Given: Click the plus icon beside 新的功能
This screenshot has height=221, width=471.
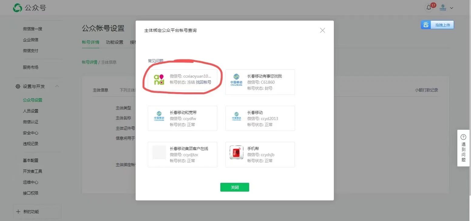Looking at the screenshot, I should click(x=18, y=212).
